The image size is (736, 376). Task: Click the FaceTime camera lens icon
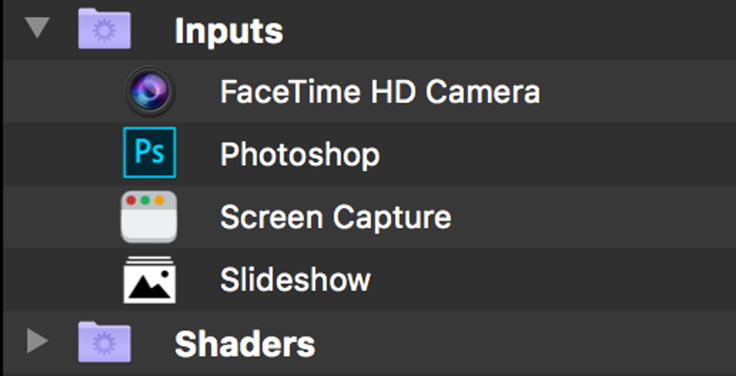pyautogui.click(x=150, y=91)
